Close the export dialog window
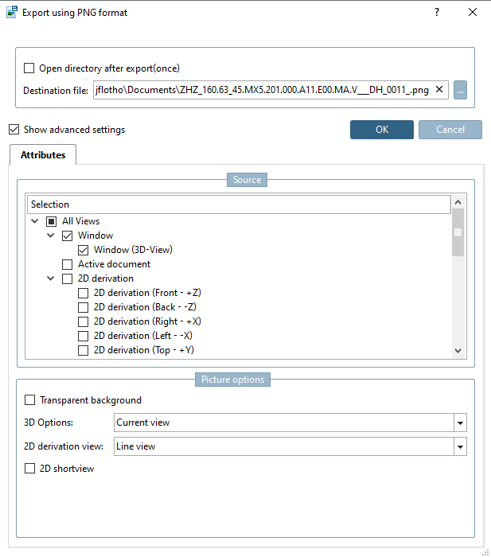This screenshot has width=491, height=557. coord(473,12)
